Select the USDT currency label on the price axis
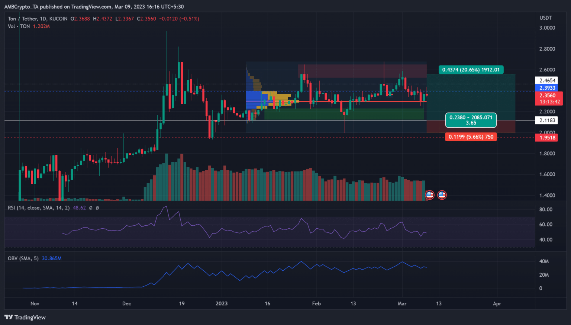The height and width of the screenshot is (325, 571). 546,17
